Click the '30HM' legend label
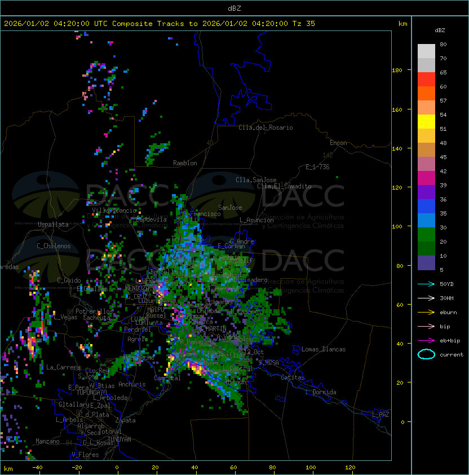 [446, 298]
